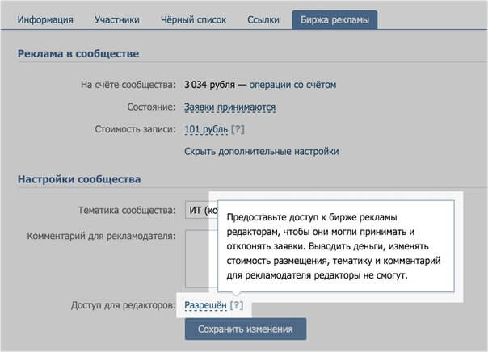Switch to the Участники tab
The height and width of the screenshot is (352, 488).
116,19
